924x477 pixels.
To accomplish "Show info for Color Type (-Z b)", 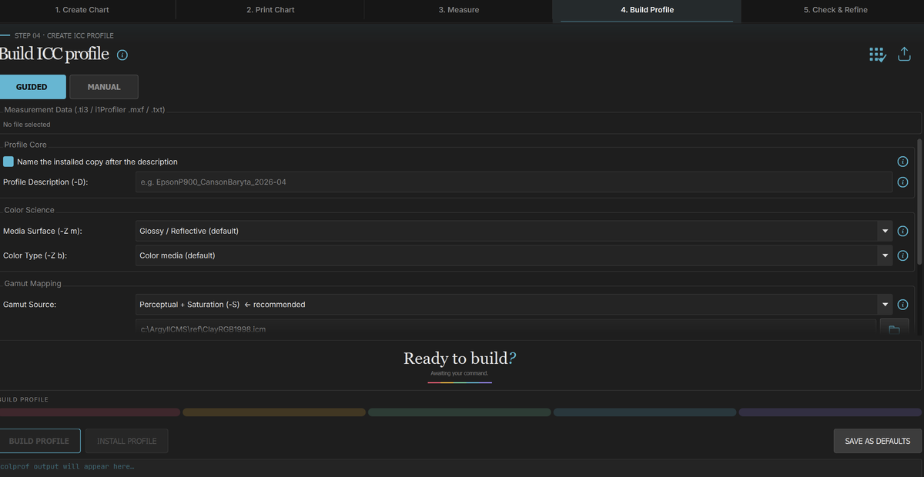I will tap(902, 255).
